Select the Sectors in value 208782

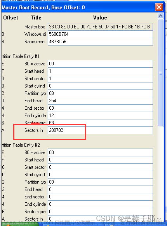(100, 130)
